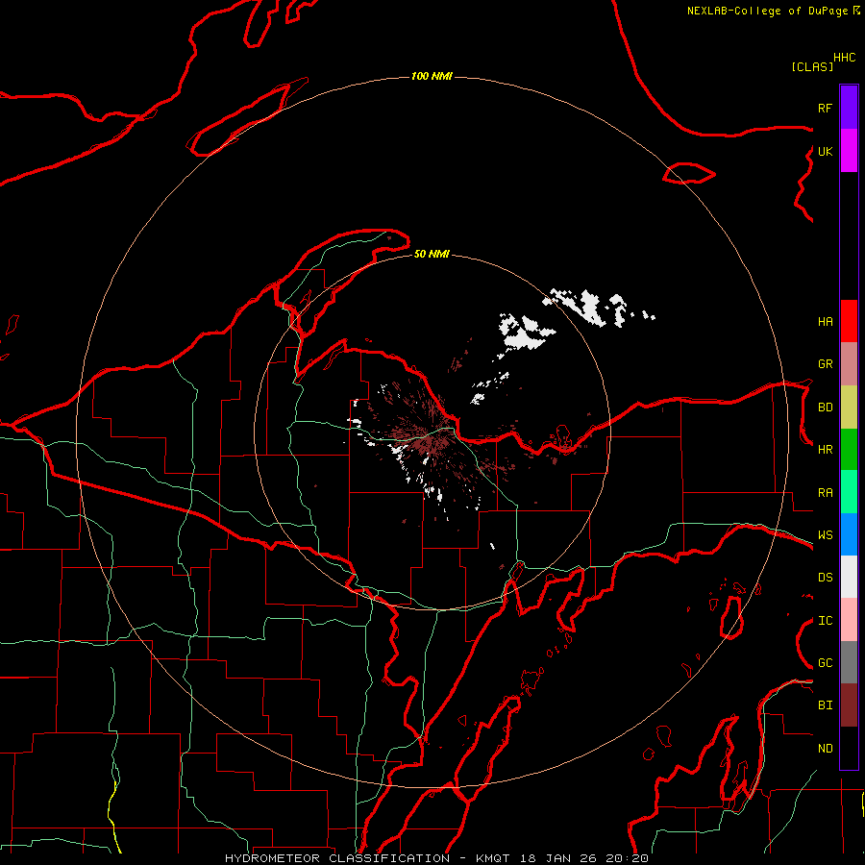Click the DS legend label
Image resolution: width=865 pixels, height=865 pixels.
coord(825,578)
